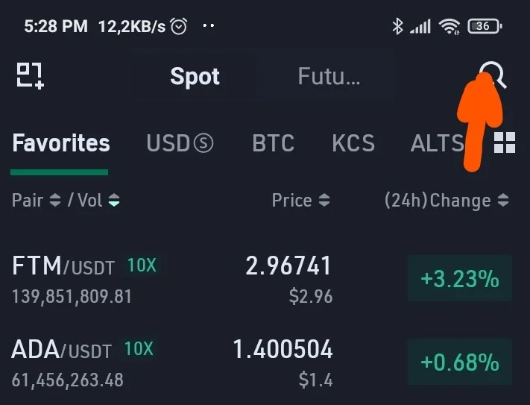Image resolution: width=530 pixels, height=405 pixels.
Task: Tap the Bluetooth status icon
Action: coord(397,26)
